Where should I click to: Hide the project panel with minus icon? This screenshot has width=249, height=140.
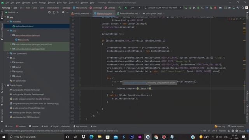click(x=67, y=12)
